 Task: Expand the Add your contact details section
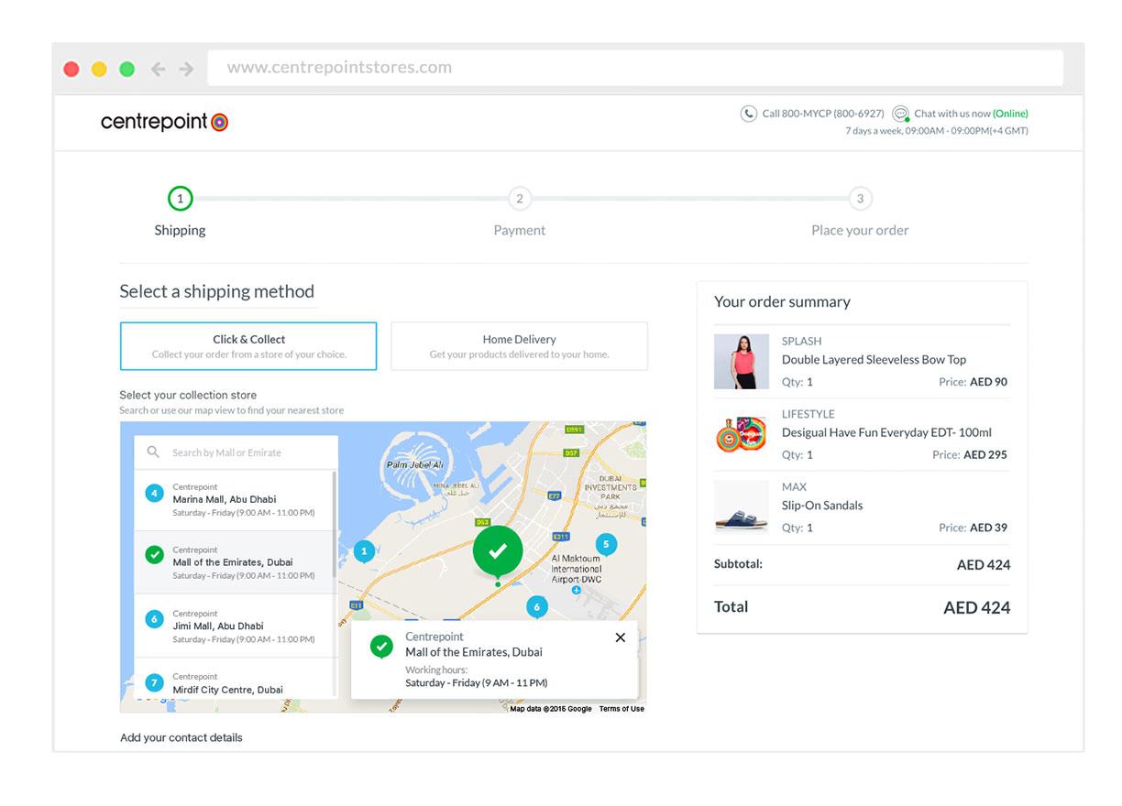click(x=180, y=737)
